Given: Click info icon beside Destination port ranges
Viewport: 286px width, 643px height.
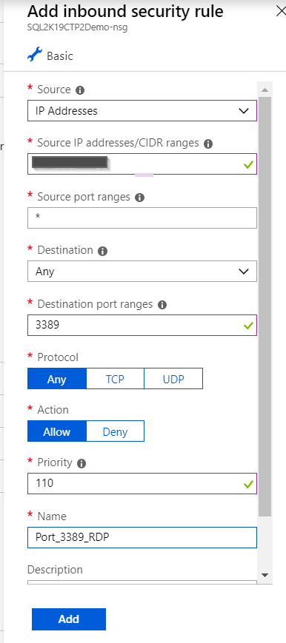Looking at the screenshot, I should [162, 305].
